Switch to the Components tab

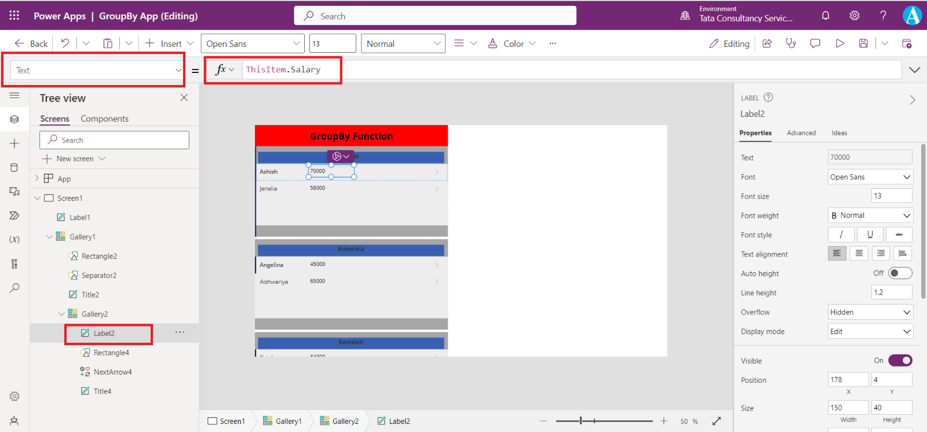tap(104, 119)
